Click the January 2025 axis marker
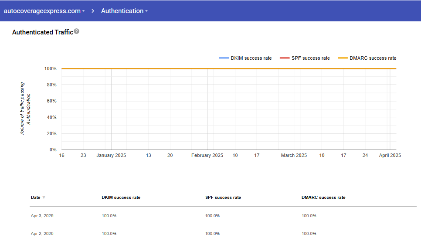 pos(111,155)
